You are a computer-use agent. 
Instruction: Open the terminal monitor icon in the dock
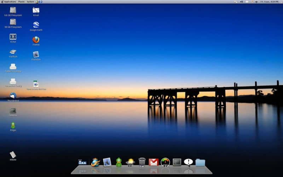tap(177, 162)
